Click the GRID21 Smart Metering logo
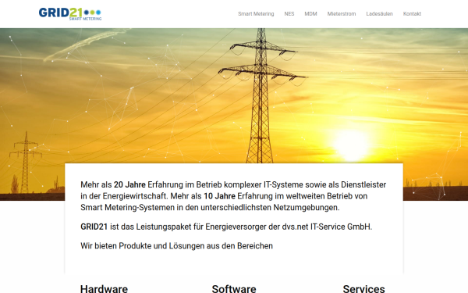The width and height of the screenshot is (468, 293). pyautogui.click(x=70, y=14)
